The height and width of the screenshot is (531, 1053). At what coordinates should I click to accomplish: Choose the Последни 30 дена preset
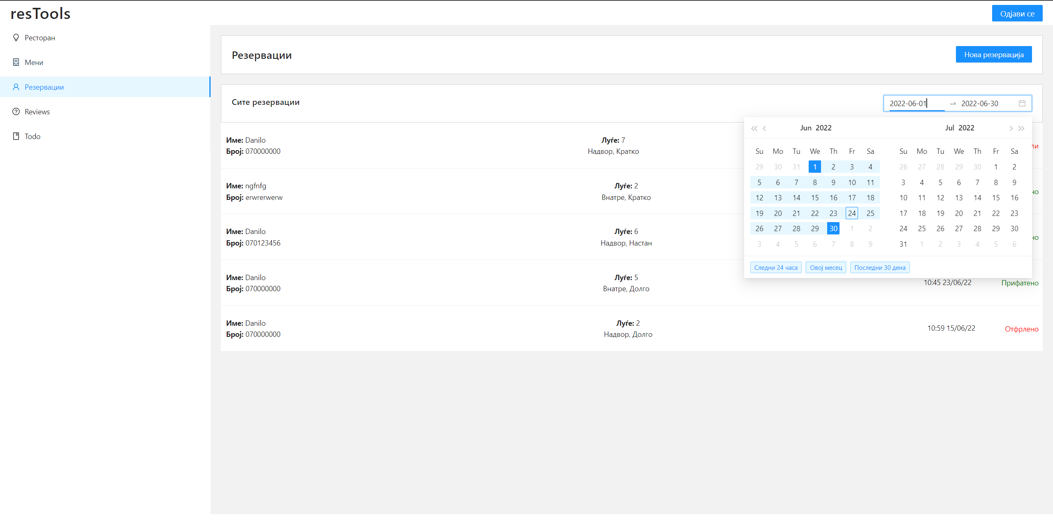click(879, 267)
